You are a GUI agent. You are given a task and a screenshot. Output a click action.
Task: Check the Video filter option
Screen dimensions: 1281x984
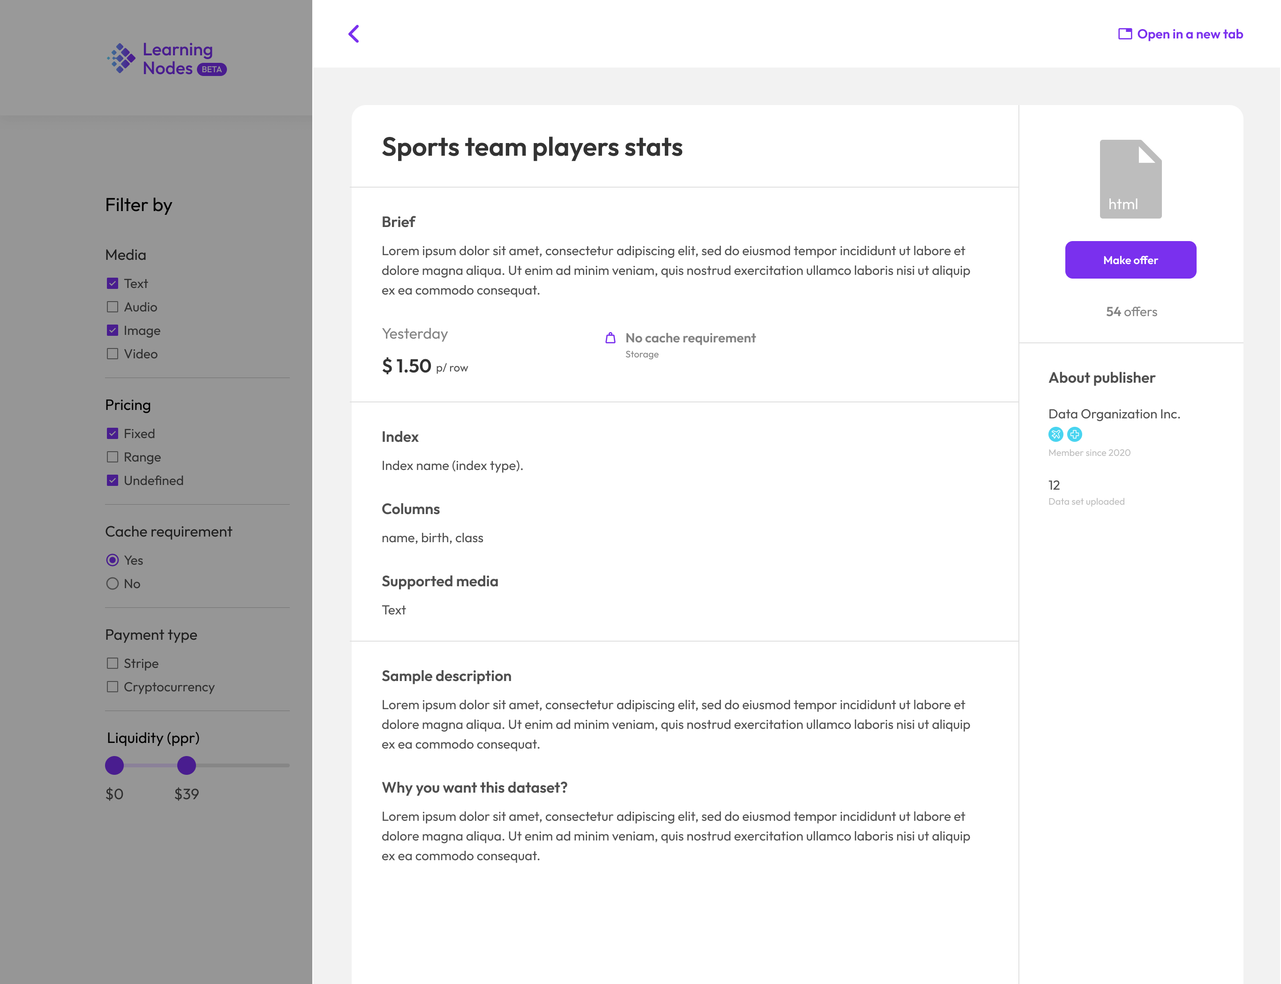113,354
